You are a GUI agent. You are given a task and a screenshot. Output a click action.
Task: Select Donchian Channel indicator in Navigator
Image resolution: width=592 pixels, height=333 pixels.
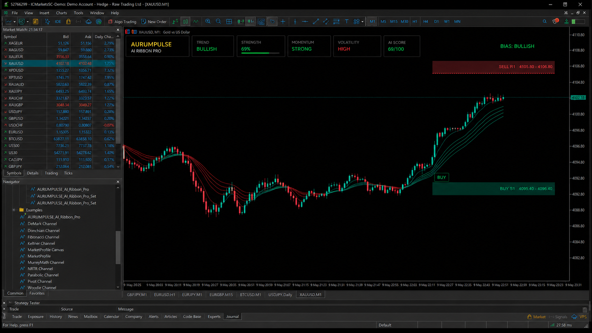[x=44, y=230]
